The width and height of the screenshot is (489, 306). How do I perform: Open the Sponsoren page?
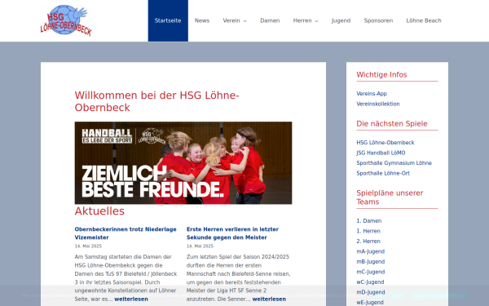[x=378, y=20]
